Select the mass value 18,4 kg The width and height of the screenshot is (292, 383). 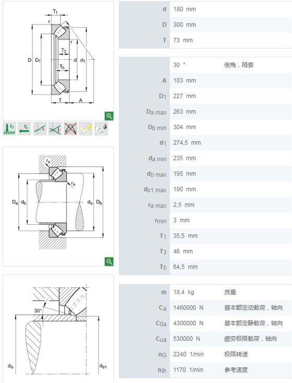184,292
